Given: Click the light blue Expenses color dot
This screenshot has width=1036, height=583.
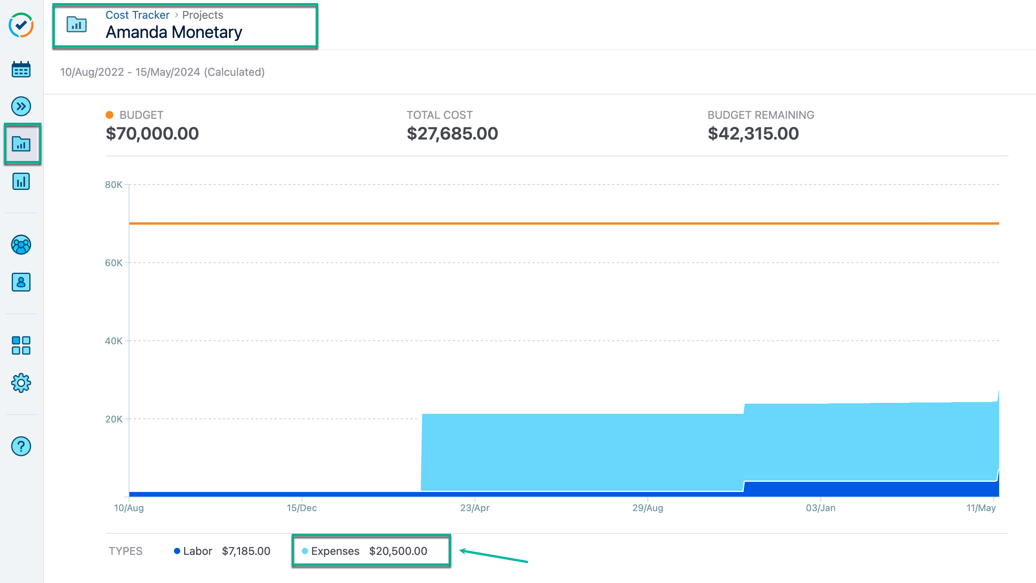Looking at the screenshot, I should point(305,551).
